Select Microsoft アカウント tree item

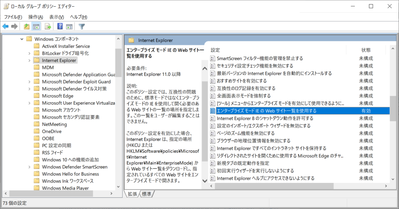61,110
